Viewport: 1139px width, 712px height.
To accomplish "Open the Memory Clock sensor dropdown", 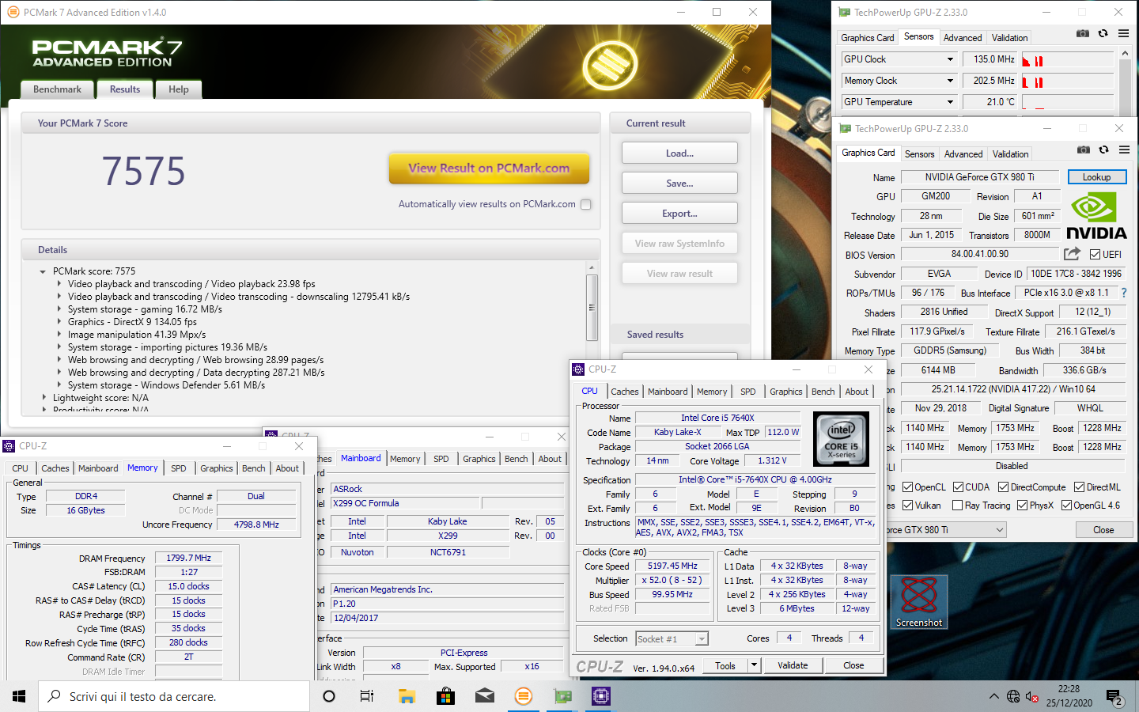I will (950, 81).
